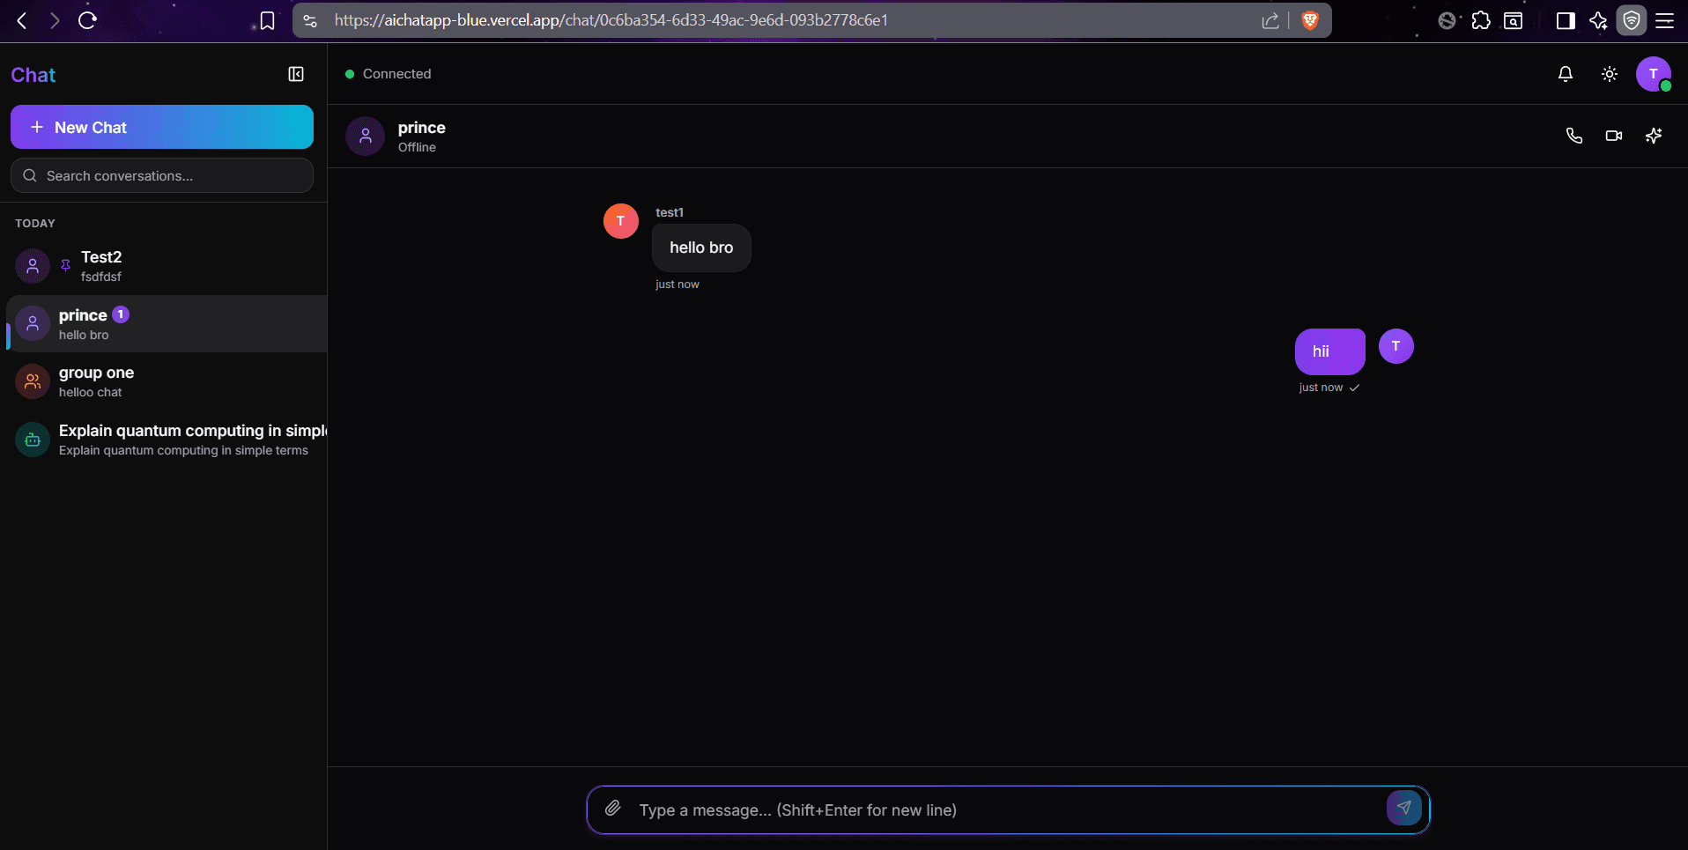Screen dimensions: 1688x850
Task: Bookmark the current page
Action: pyautogui.click(x=266, y=19)
